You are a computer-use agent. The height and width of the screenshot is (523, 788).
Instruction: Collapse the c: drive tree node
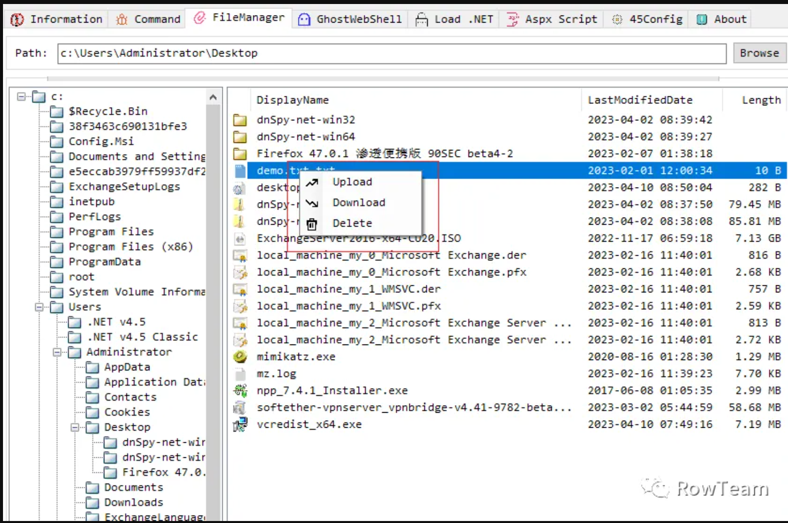click(x=21, y=96)
